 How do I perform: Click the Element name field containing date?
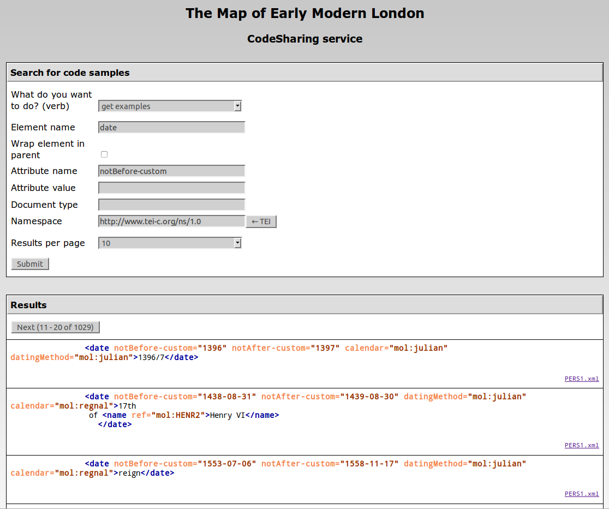[171, 127]
